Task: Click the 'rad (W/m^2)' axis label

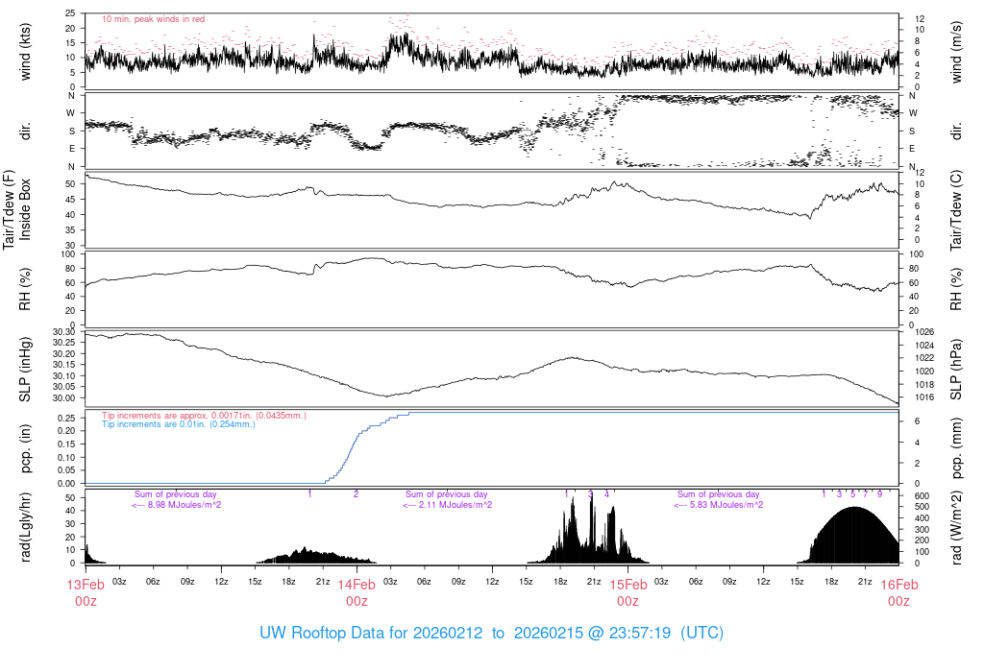Action: [x=956, y=527]
